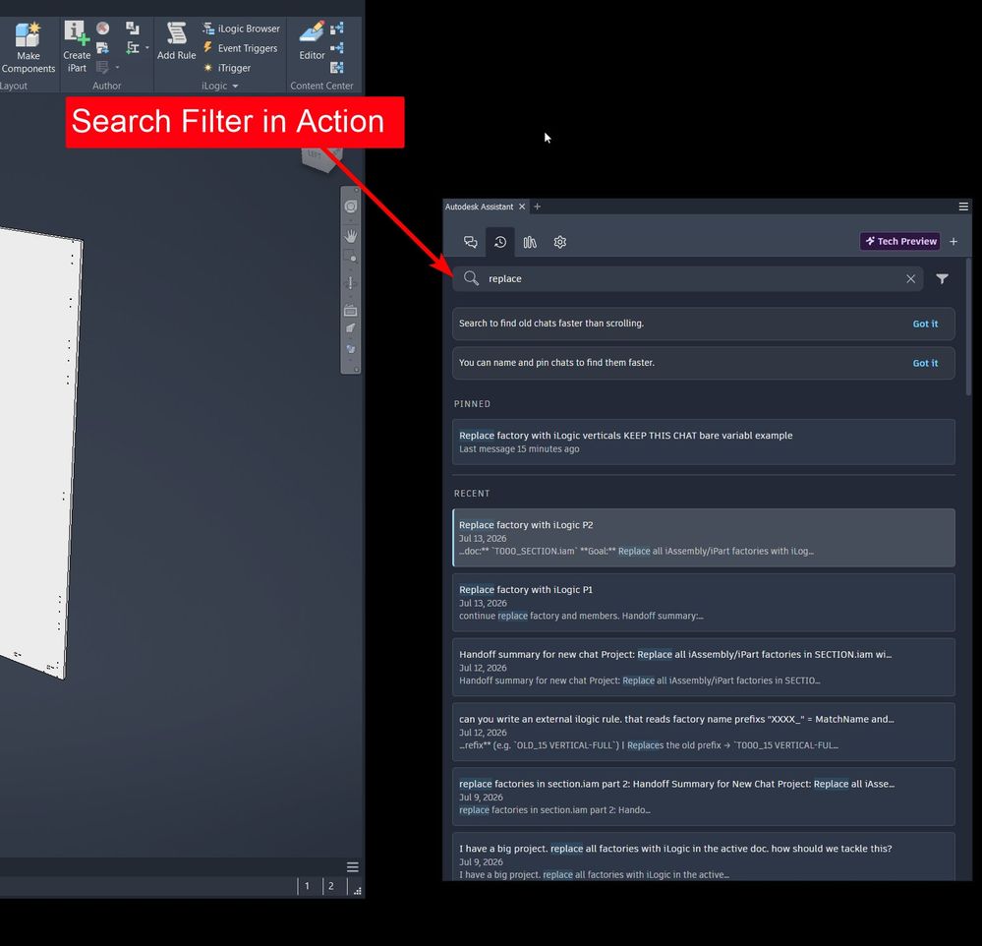This screenshot has width=982, height=946.
Task: Click the search field containing 'replace'
Action: (689, 279)
